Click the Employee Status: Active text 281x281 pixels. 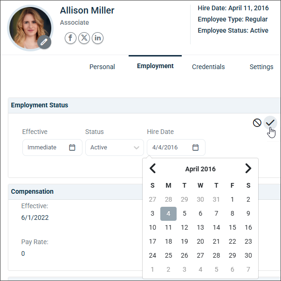(233, 30)
